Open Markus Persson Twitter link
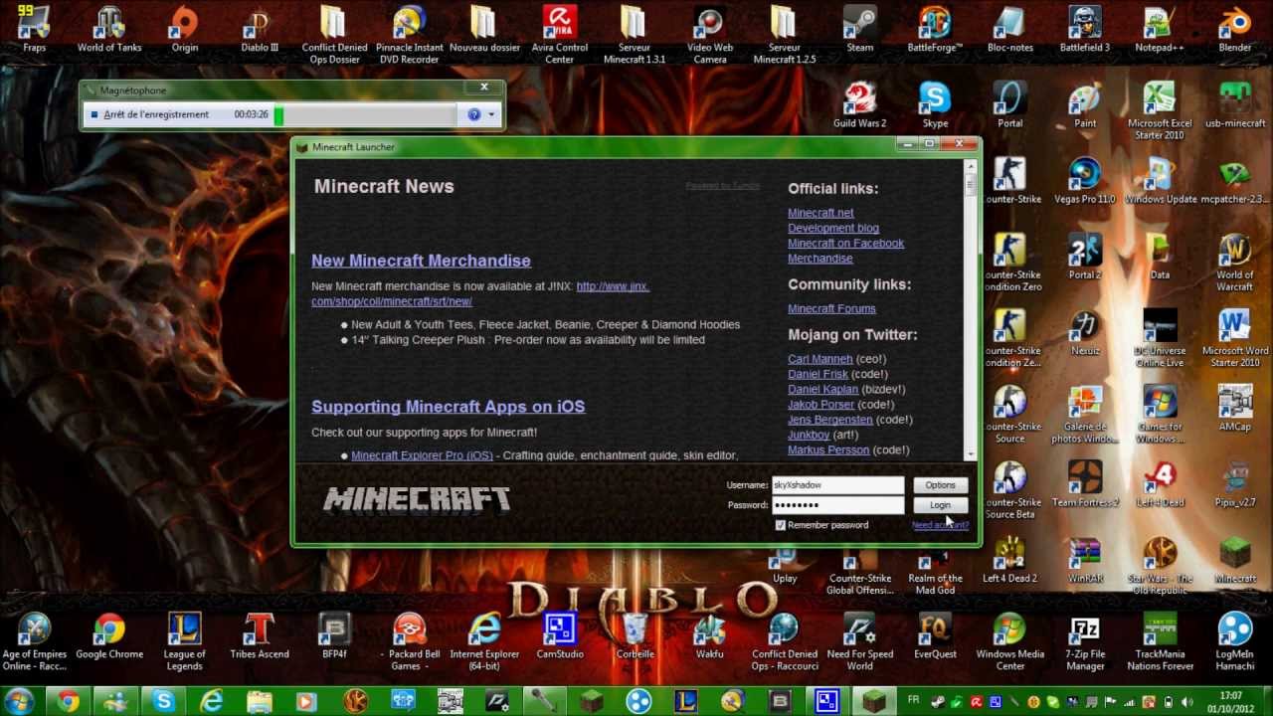The image size is (1273, 716). [828, 449]
